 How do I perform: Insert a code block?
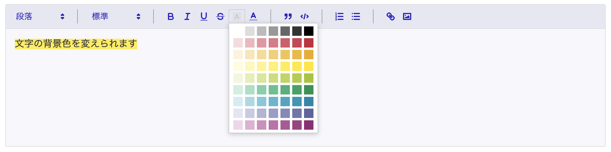pos(304,16)
